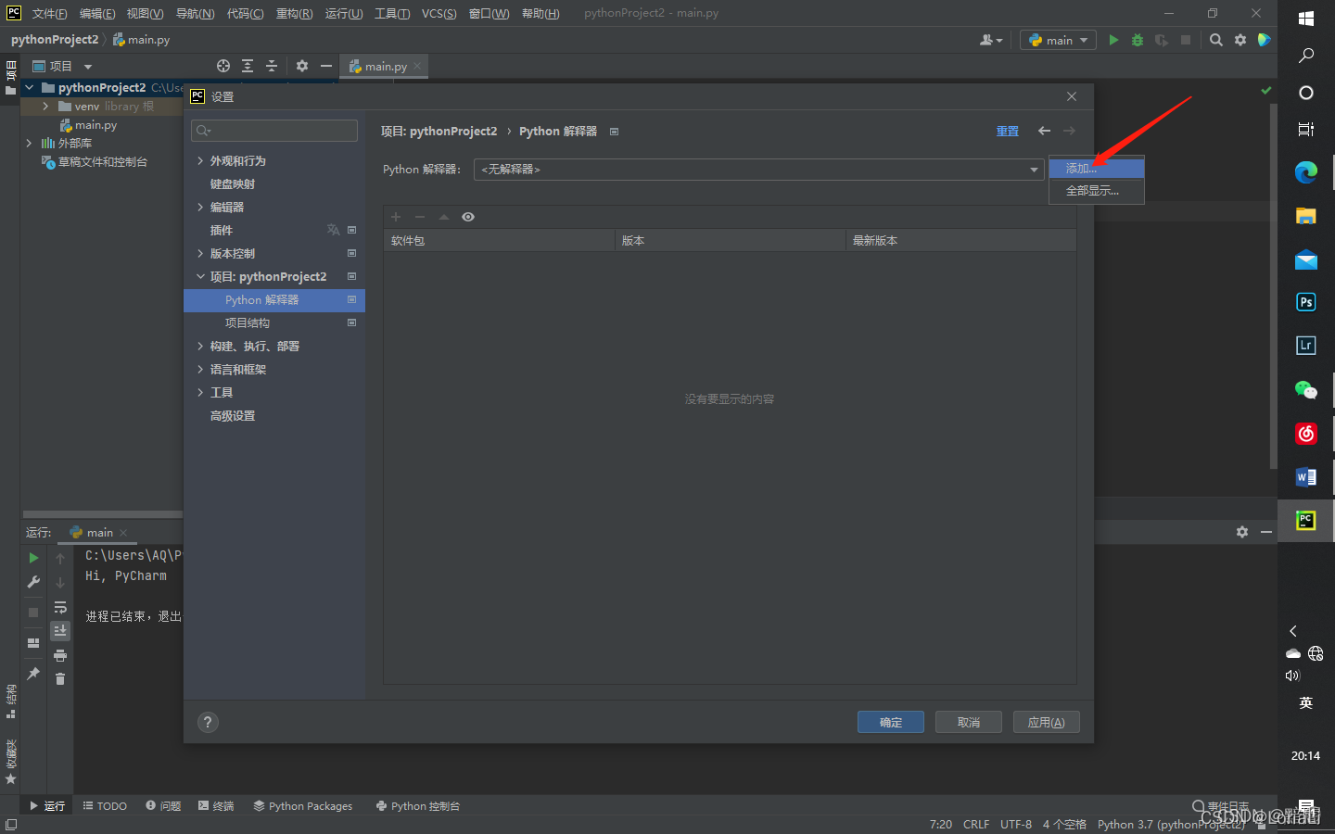Expand the 版本控制 settings section
Screen dimensions: 1335x834
coord(200,253)
